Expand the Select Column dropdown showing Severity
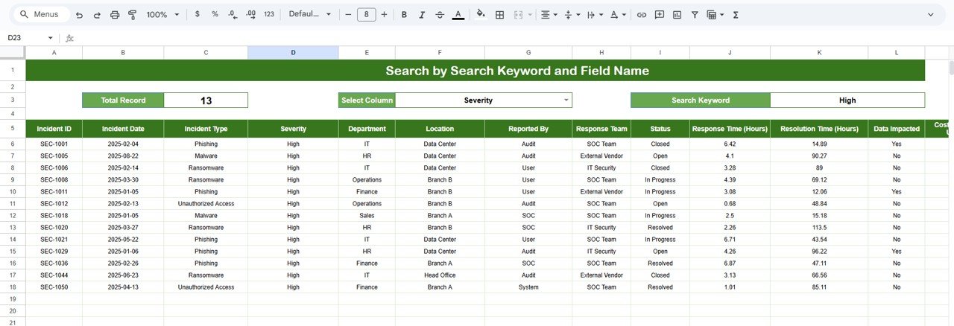 [566, 100]
